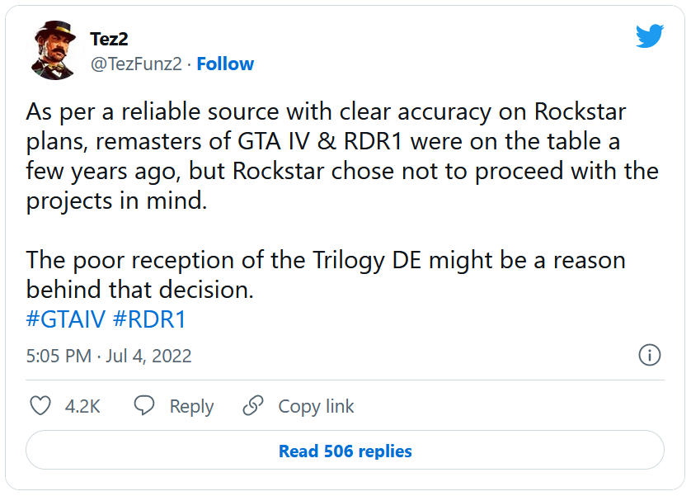Click the blank area right of Follow
The width and height of the screenshot is (691, 496).
pyautogui.click(x=429, y=64)
